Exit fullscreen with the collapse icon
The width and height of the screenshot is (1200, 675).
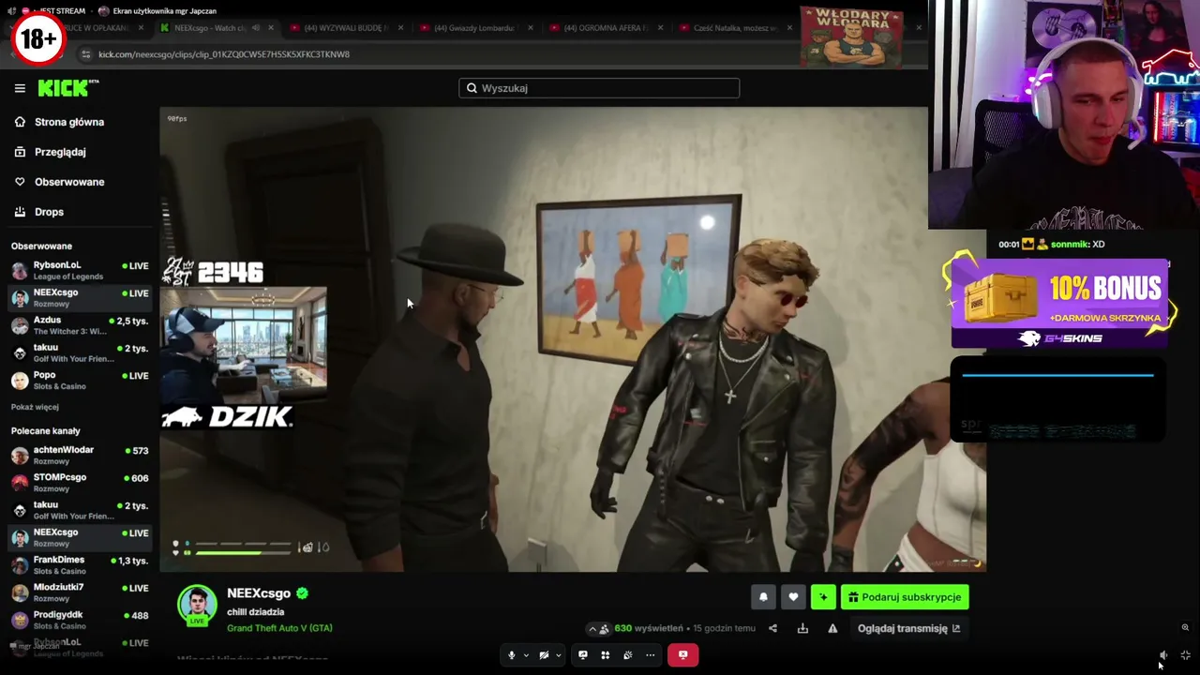tap(1186, 656)
